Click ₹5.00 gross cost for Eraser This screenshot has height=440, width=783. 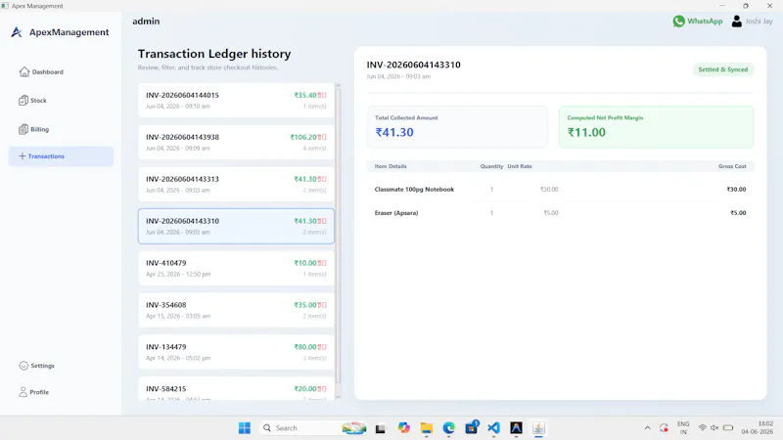738,213
